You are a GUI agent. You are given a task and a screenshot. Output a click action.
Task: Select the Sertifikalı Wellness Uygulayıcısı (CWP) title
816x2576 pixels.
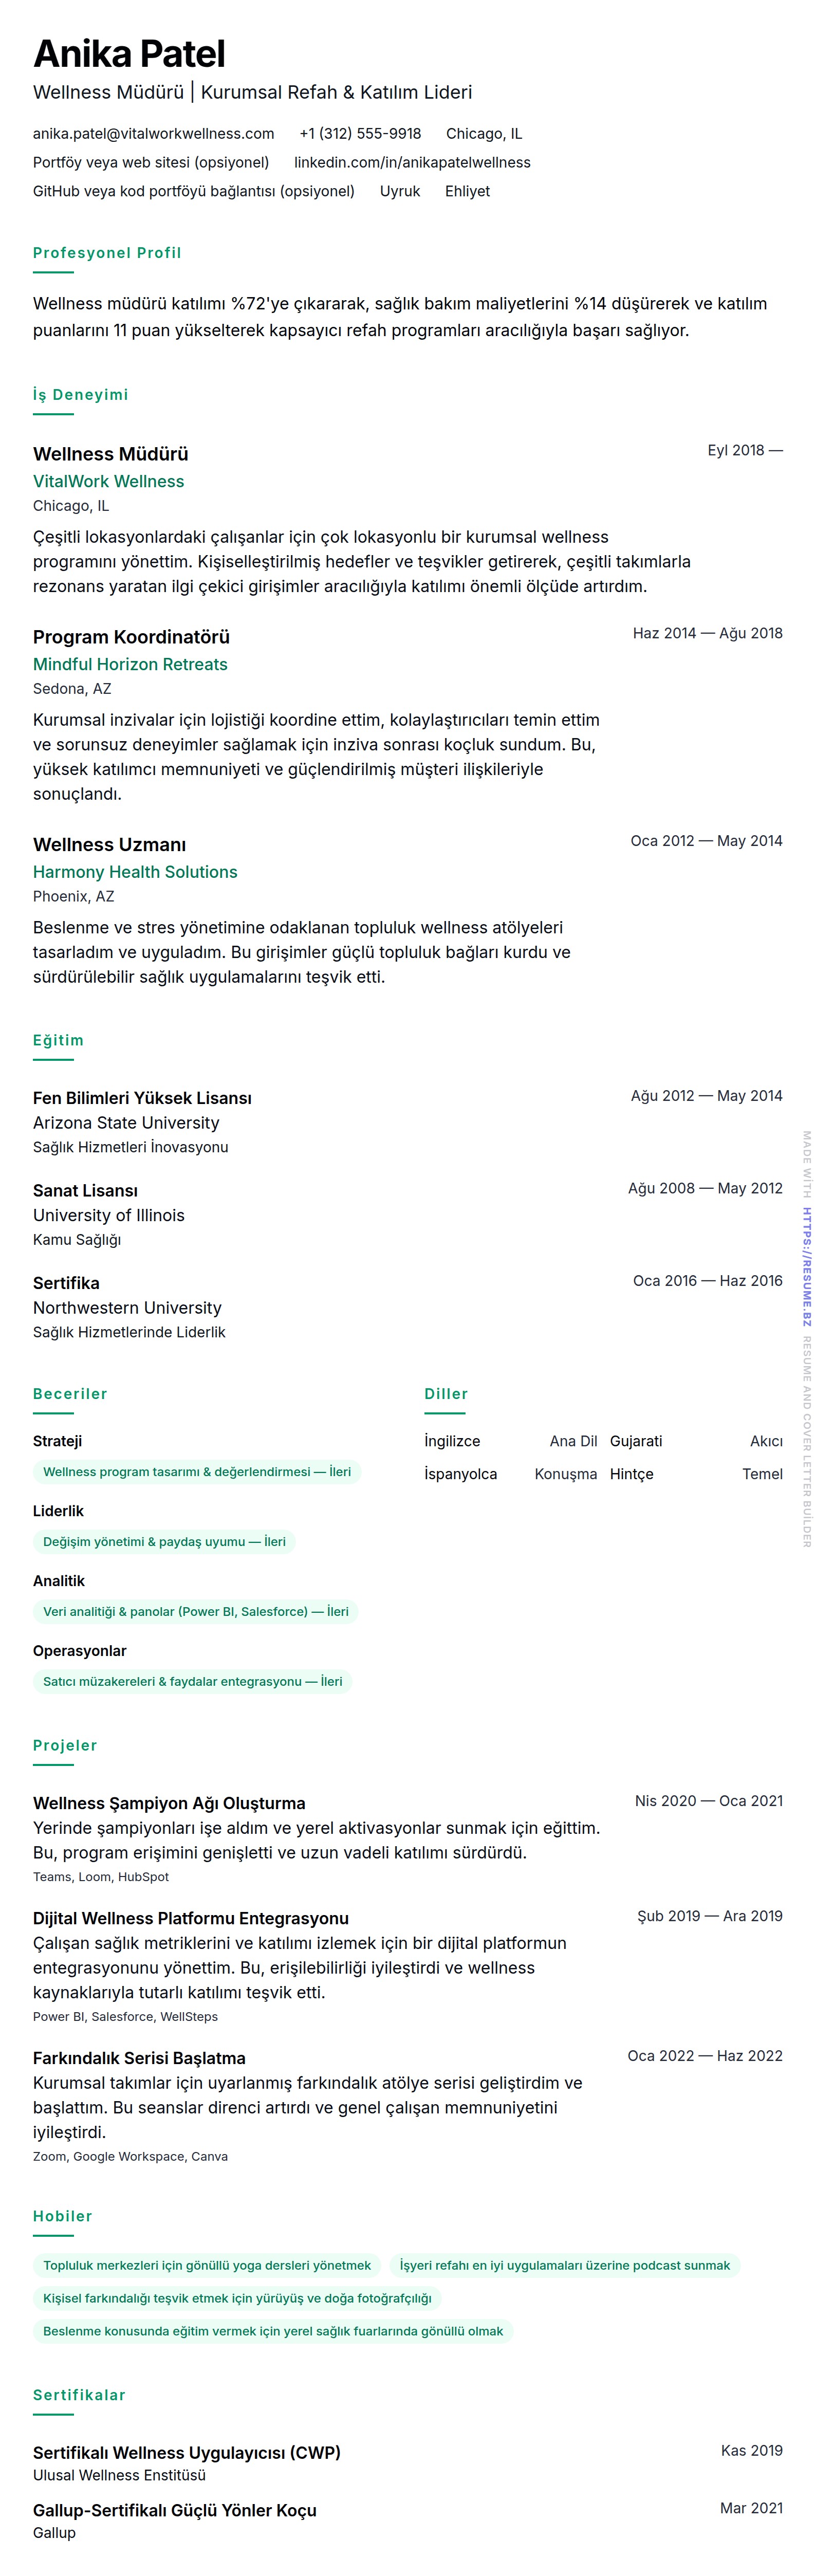pos(186,2453)
